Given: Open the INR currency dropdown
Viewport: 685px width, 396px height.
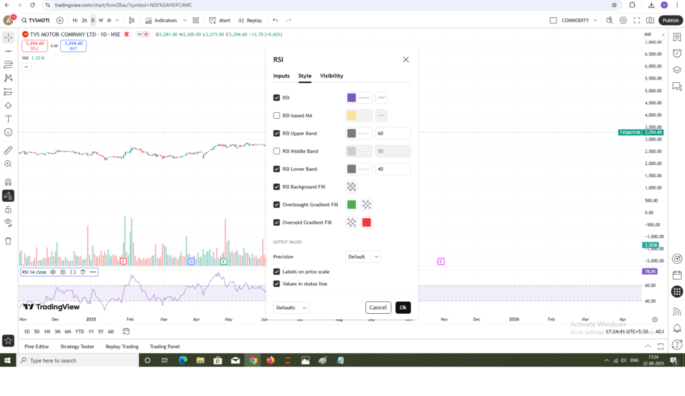Looking at the screenshot, I should pos(654,35).
